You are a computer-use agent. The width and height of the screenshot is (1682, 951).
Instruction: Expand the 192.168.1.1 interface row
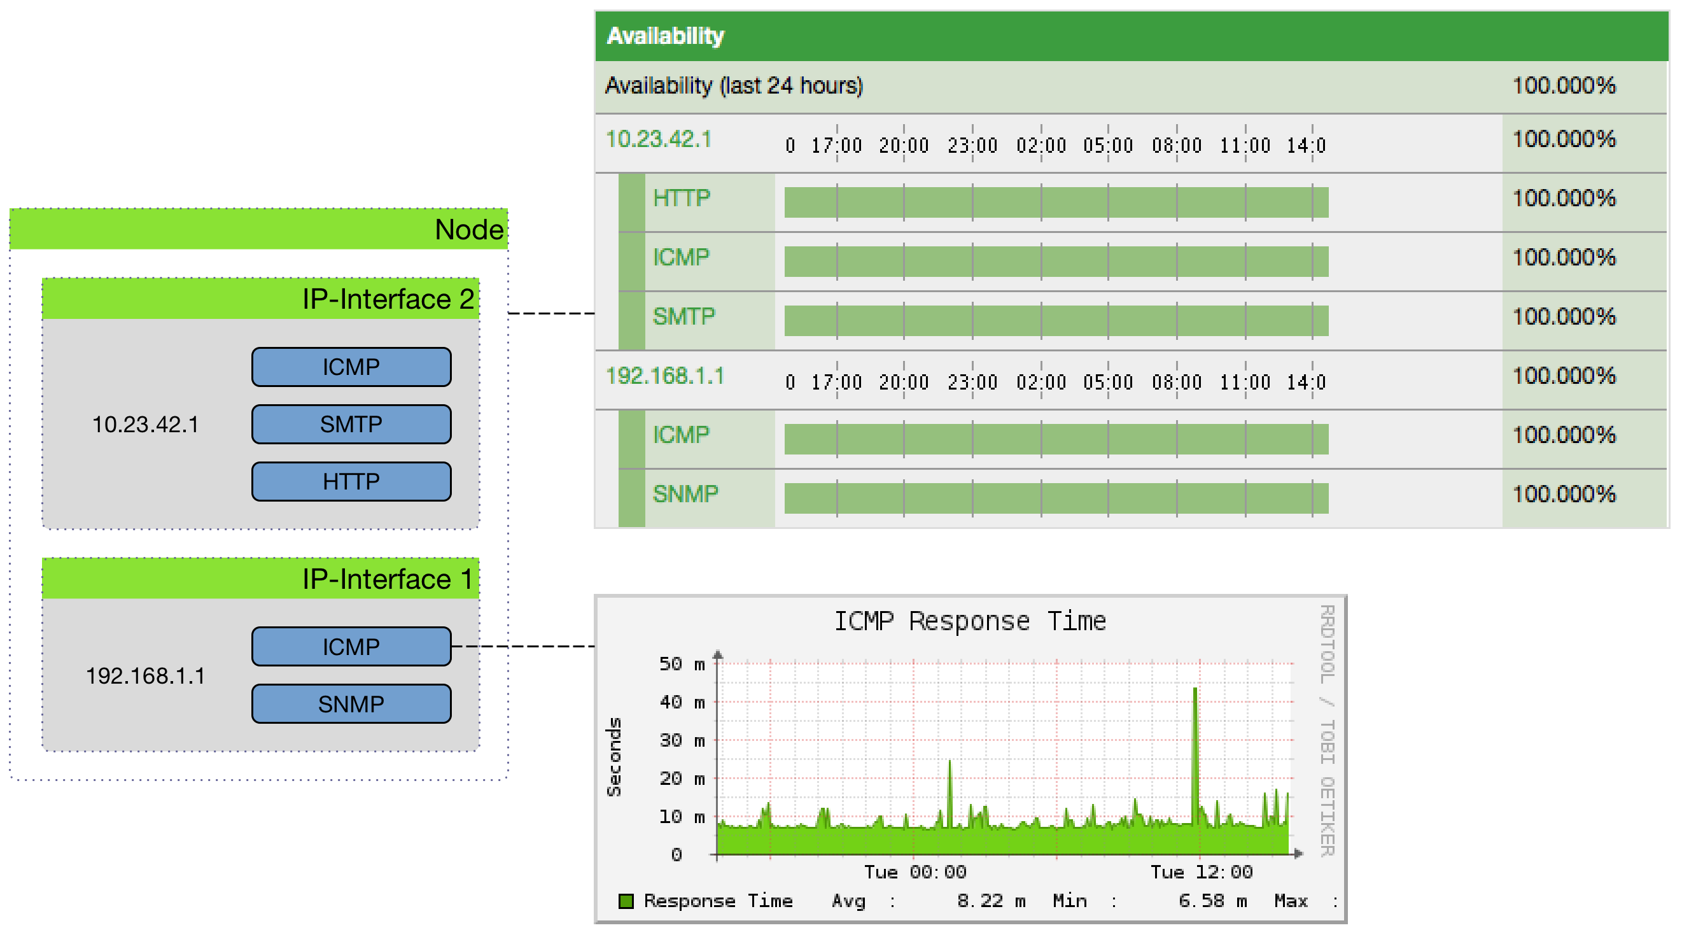click(667, 376)
